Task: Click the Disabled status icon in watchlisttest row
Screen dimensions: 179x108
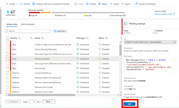Action: pos(100,68)
